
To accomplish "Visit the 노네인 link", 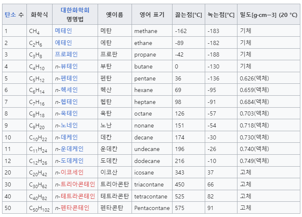I will click(69, 125).
